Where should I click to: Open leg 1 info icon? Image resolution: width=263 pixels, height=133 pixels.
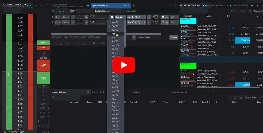pyautogui.click(x=112, y=17)
